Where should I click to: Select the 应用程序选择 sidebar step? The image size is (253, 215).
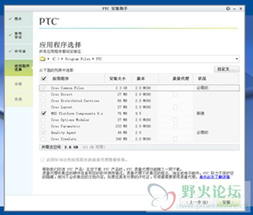point(19,68)
